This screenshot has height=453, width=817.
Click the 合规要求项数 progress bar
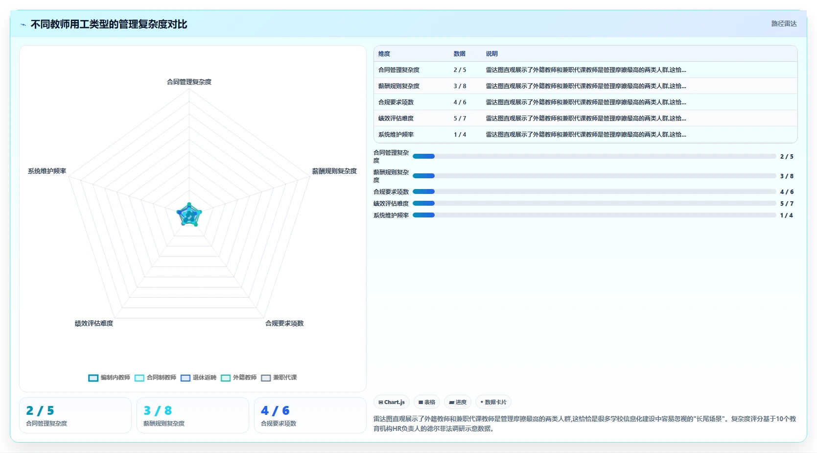(594, 191)
